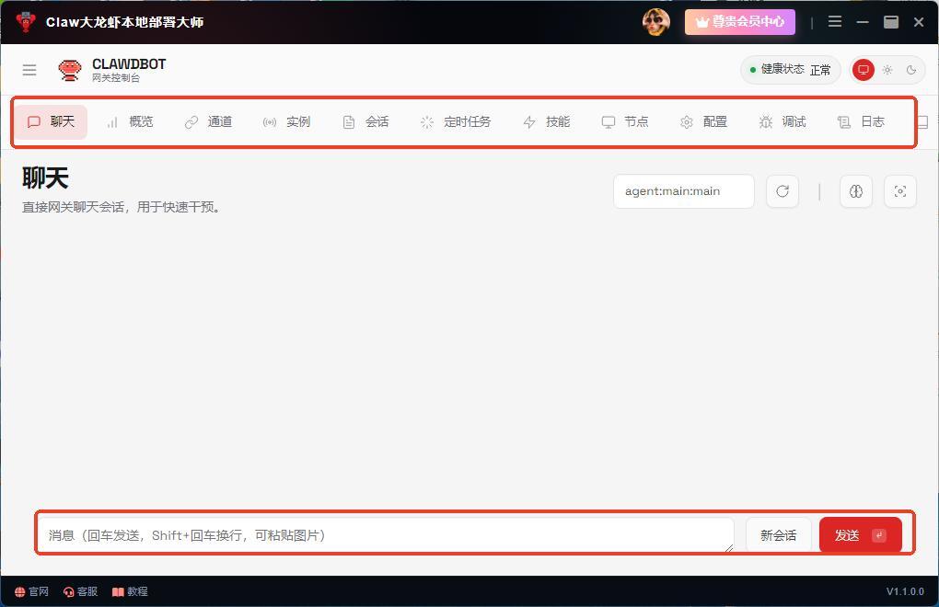This screenshot has width=939, height=607.
Task: Open the 通道 channels tab
Action: [208, 122]
